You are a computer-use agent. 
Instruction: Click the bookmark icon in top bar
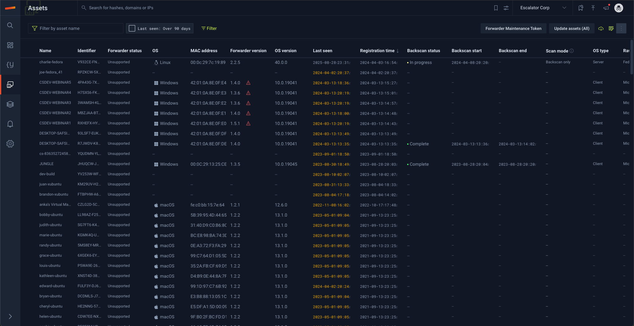(496, 8)
